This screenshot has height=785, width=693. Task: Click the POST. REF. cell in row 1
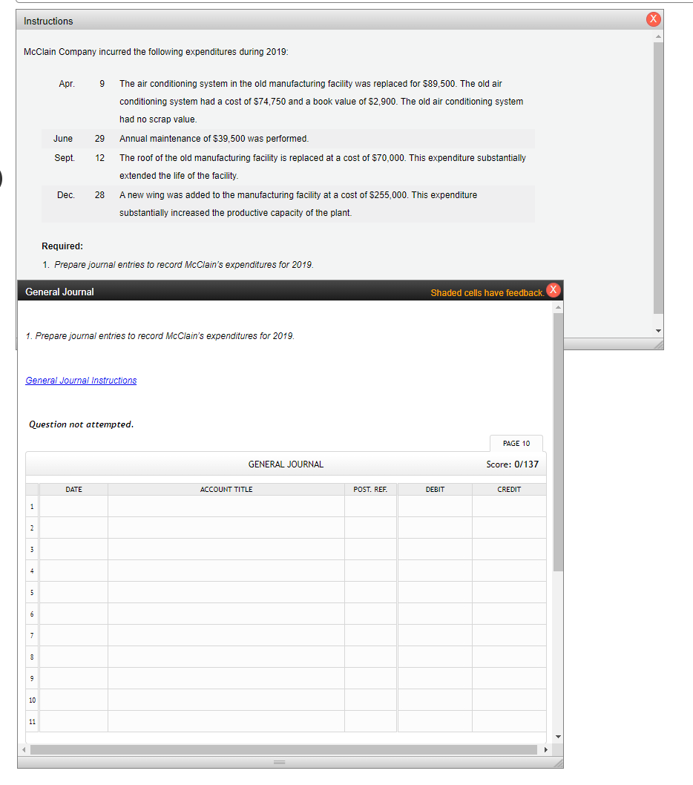[x=370, y=506]
